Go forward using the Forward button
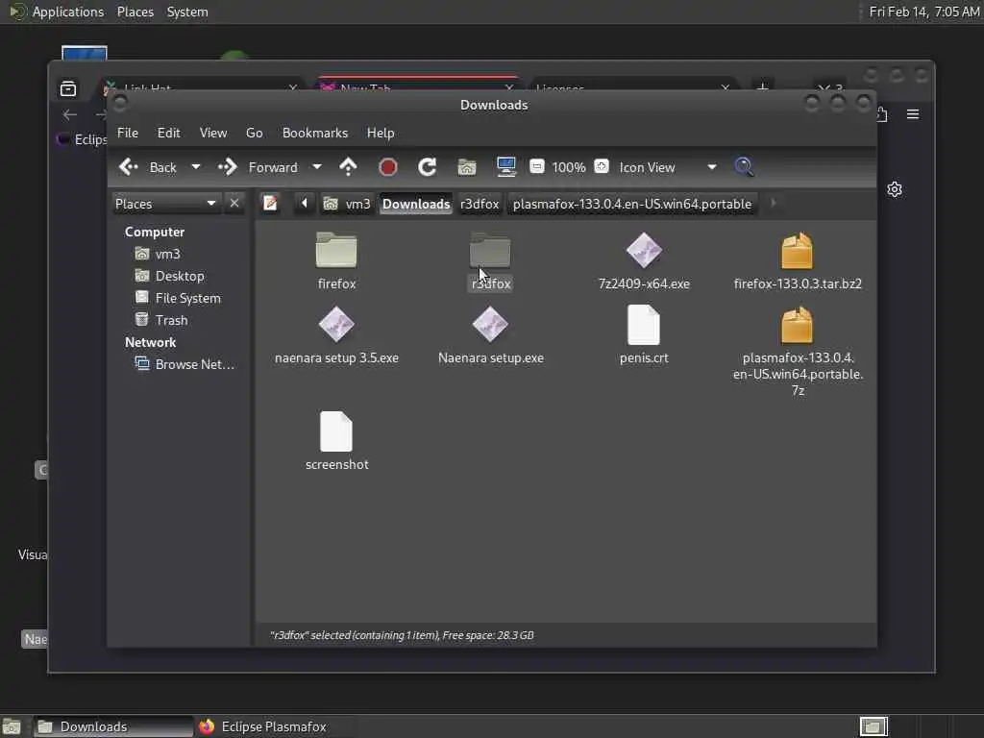 (258, 167)
